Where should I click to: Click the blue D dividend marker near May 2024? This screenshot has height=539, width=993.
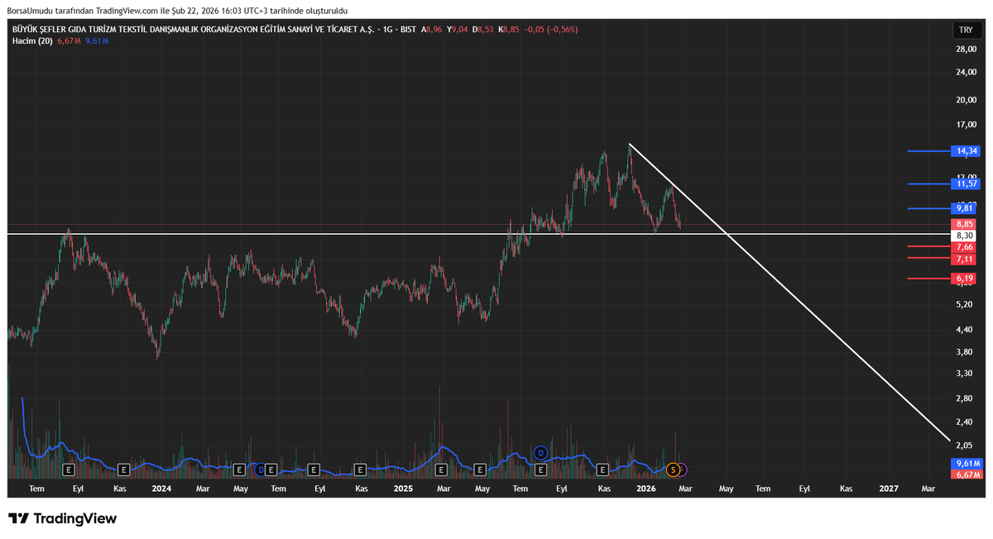click(x=260, y=470)
